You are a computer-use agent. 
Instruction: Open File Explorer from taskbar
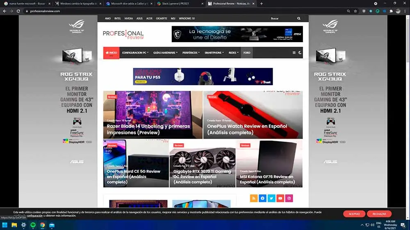14,225
